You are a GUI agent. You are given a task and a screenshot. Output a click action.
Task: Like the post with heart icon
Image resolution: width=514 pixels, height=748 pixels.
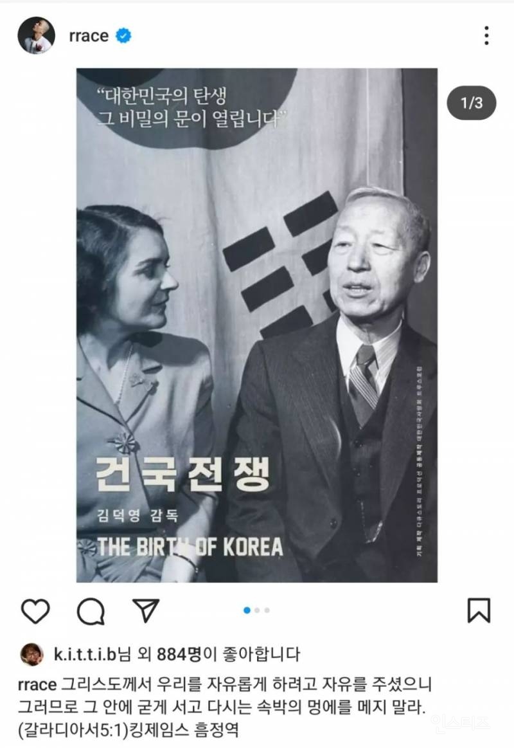coord(36,610)
